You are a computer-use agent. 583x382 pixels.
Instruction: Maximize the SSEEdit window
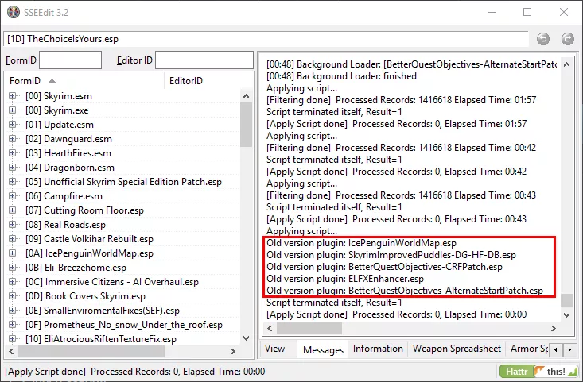527,12
